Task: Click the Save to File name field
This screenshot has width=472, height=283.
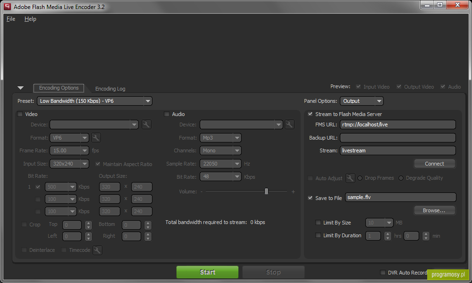Action: pyautogui.click(x=400, y=197)
